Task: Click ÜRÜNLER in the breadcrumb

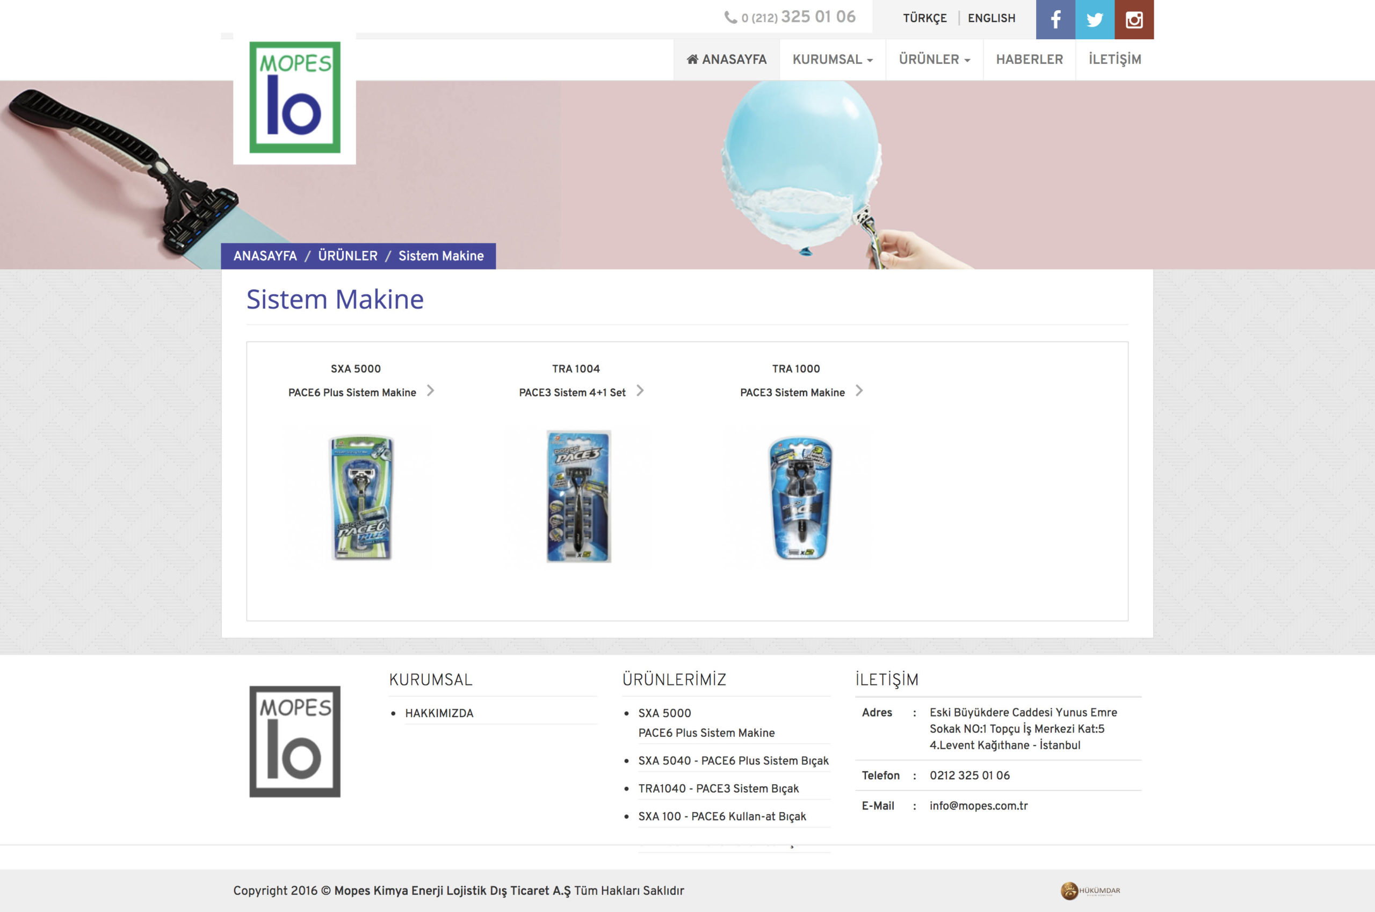Action: (348, 256)
